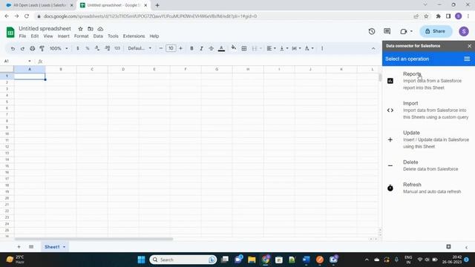Activate the paint format roller tool

pos(42,48)
